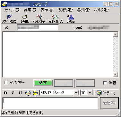Toggle bold text formatting
Viewport: 121px width, 117px height.
pos(5,93)
